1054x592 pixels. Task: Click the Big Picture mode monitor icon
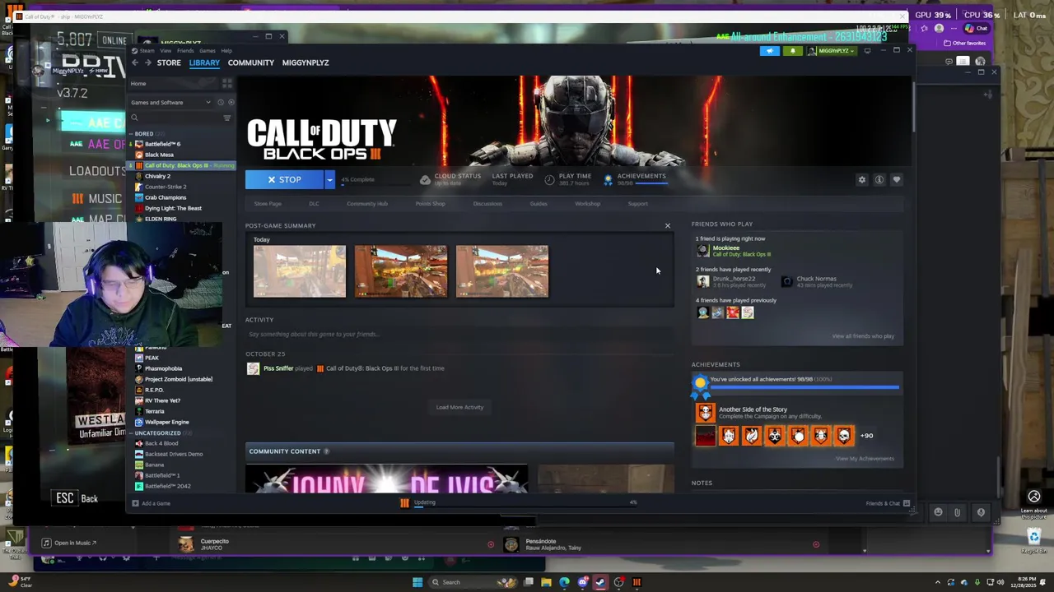coord(867,51)
